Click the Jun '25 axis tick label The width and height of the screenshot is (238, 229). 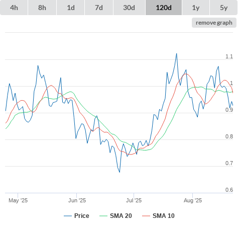coord(77,200)
